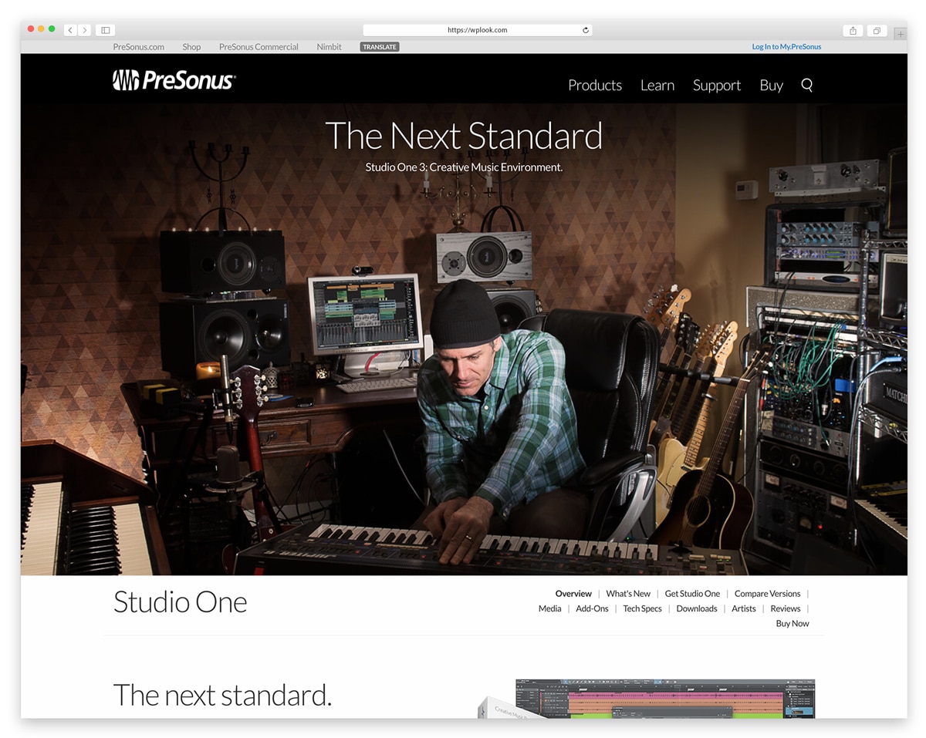Viewport: 926px width, 738px height.
Task: Open the Learn menu
Action: pyautogui.click(x=657, y=86)
